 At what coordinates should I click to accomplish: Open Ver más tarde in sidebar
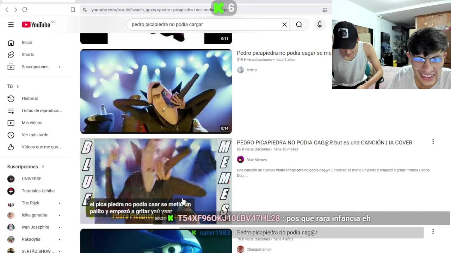(x=35, y=135)
